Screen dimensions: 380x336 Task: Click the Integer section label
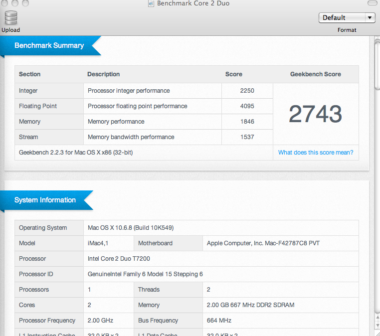click(28, 91)
